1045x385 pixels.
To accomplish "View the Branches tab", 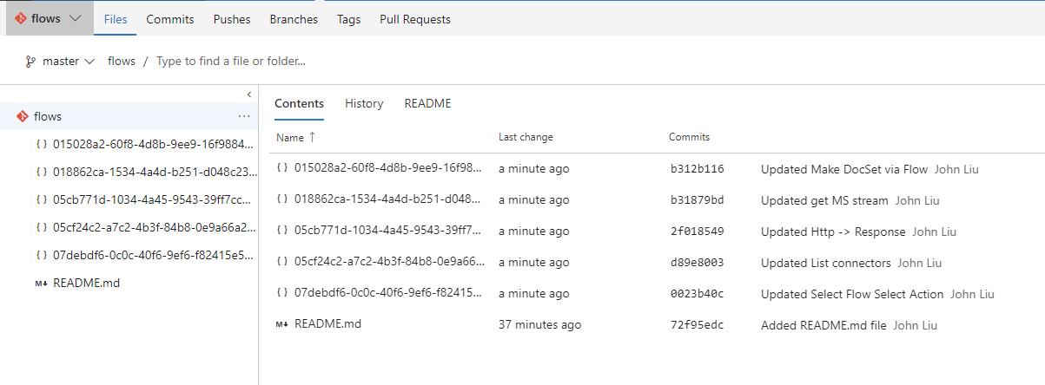I will [294, 19].
